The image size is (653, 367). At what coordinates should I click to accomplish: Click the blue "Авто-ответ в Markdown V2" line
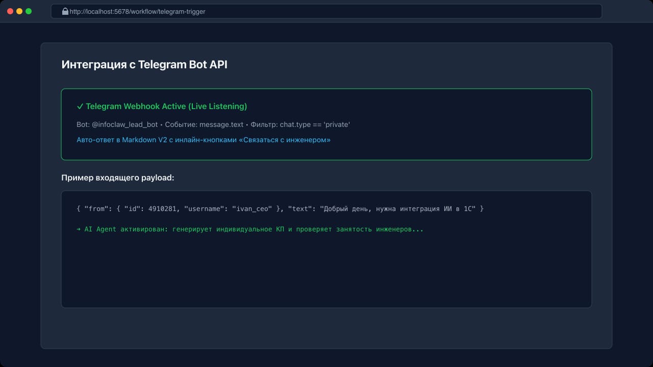[x=204, y=140]
